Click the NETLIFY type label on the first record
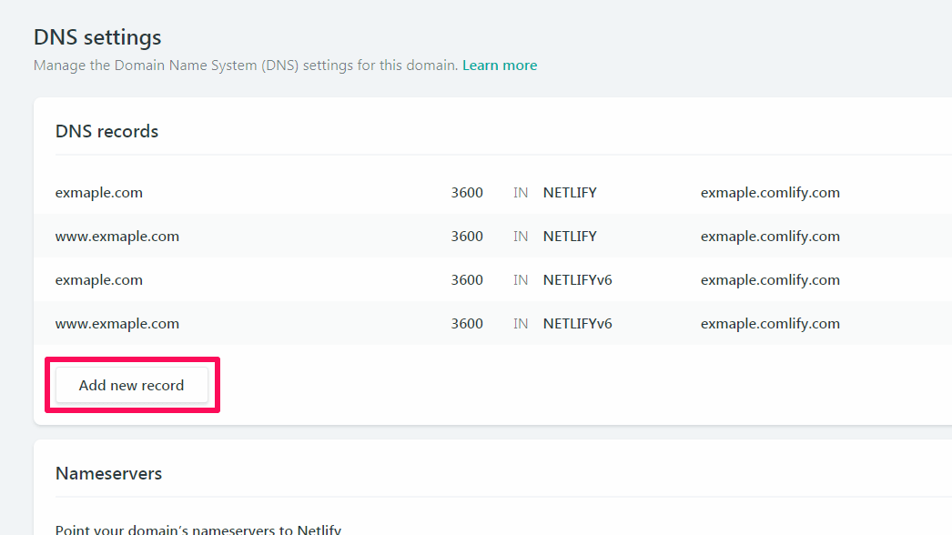 pyautogui.click(x=570, y=192)
